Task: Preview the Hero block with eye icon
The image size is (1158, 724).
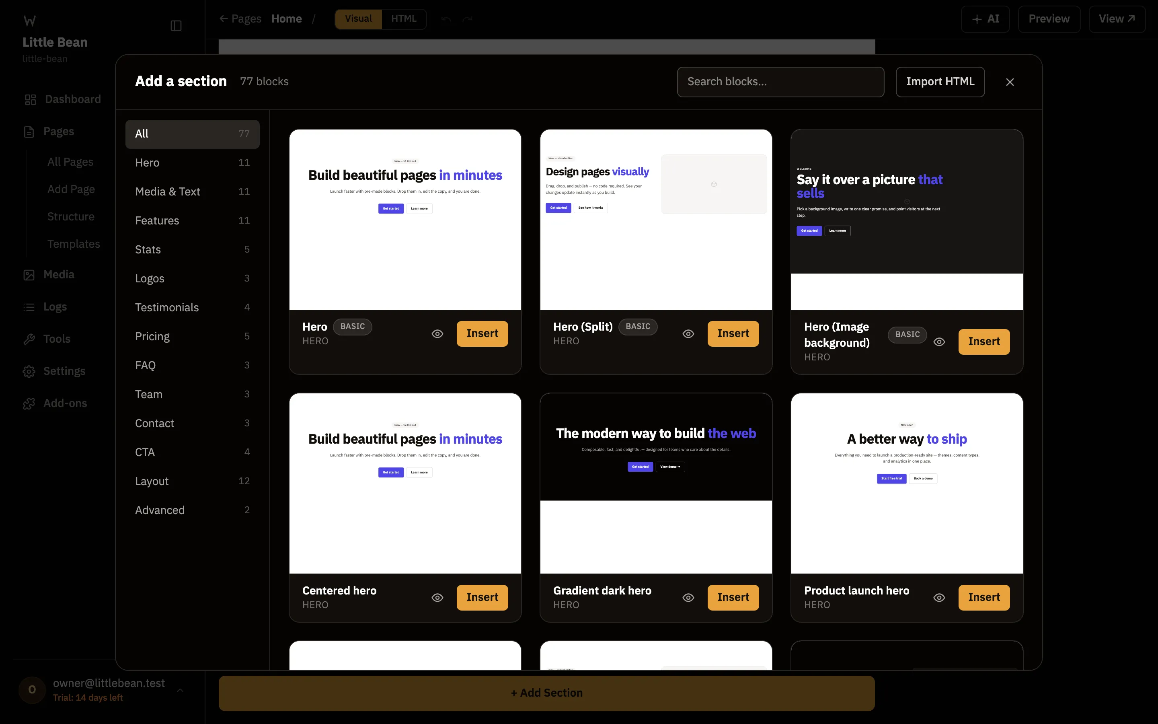Action: tap(437, 334)
